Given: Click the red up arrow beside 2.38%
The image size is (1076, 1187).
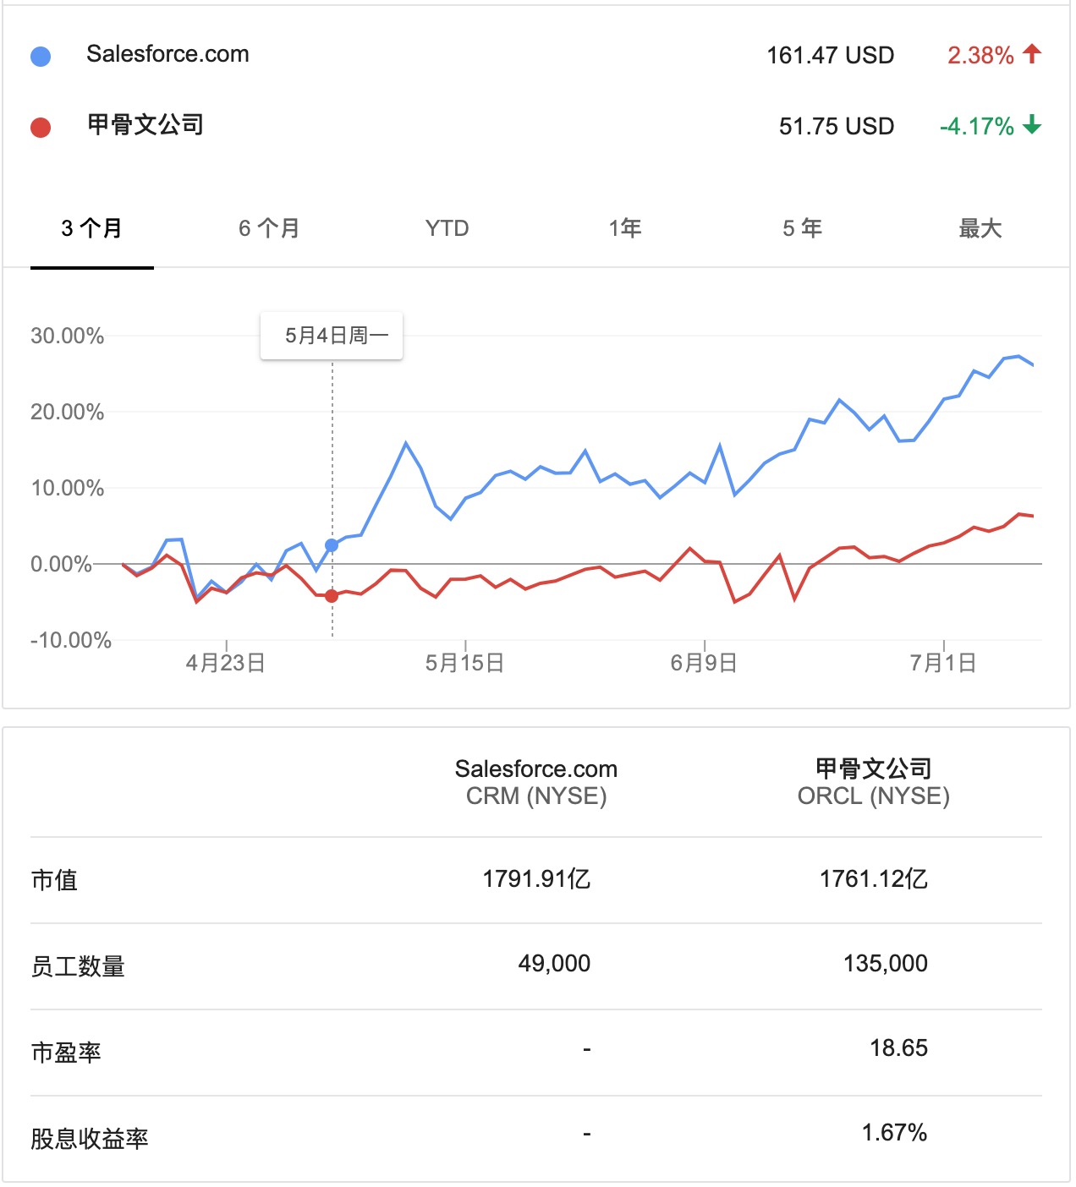Looking at the screenshot, I should pyautogui.click(x=1031, y=54).
